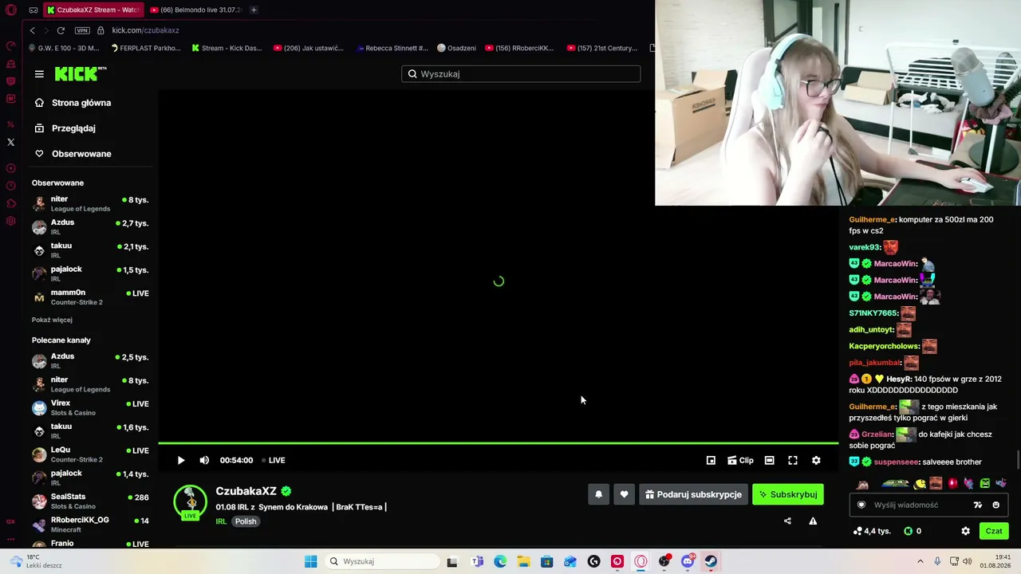Go to Kick home via logo
Screen dimensions: 1021x574
click(80, 73)
